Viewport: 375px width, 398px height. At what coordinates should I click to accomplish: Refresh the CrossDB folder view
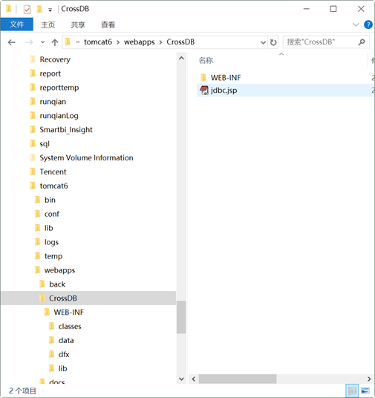(273, 42)
